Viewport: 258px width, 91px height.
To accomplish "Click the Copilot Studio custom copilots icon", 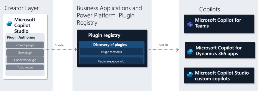I will pyautogui.click(x=190, y=74).
